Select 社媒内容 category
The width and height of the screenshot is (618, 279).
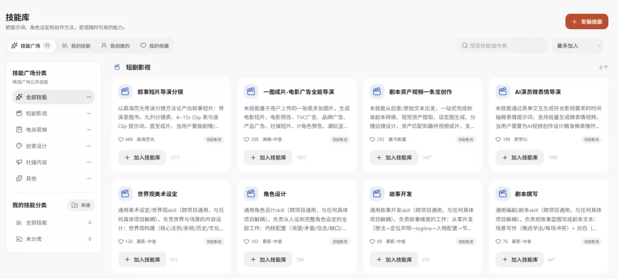click(54, 162)
